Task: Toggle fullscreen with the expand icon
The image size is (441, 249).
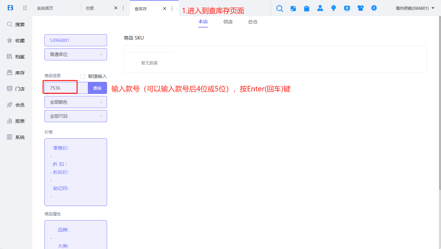Action: [x=293, y=8]
